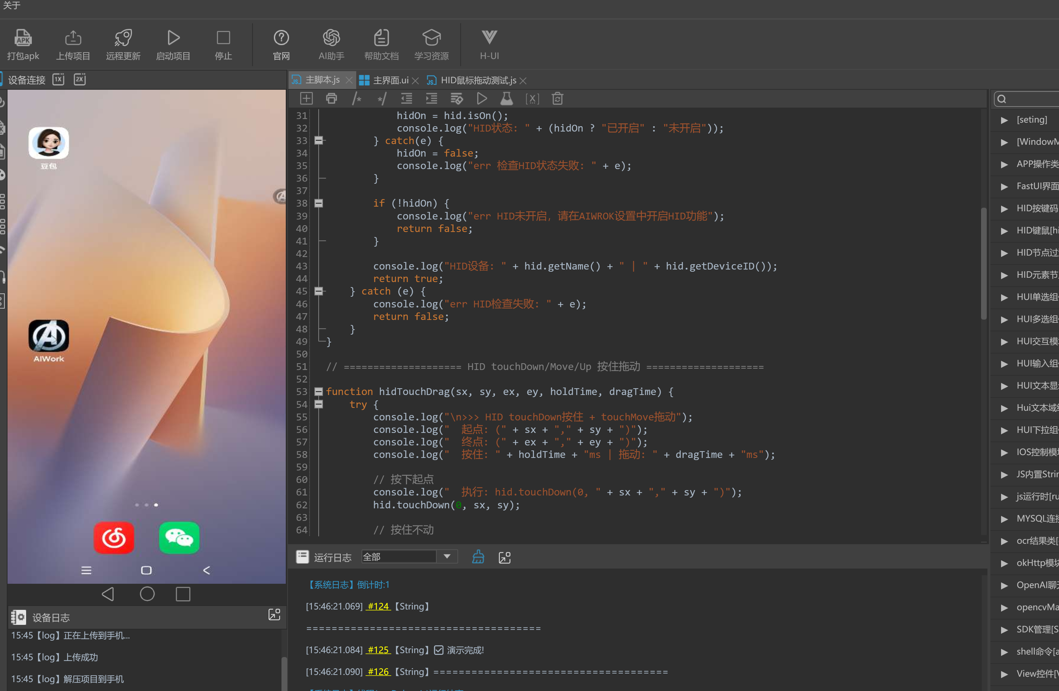Expand the APP操作类 tree node
Image resolution: width=1059 pixels, height=691 pixels.
(1004, 164)
